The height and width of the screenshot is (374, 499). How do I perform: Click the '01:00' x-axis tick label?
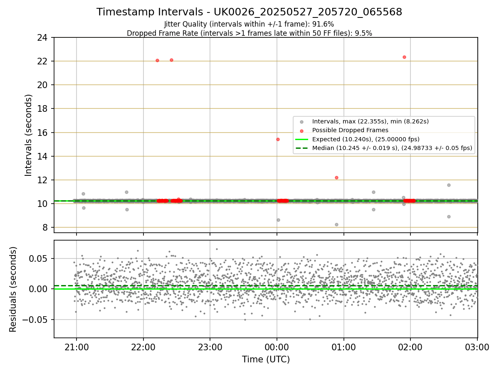pyautogui.click(x=343, y=347)
